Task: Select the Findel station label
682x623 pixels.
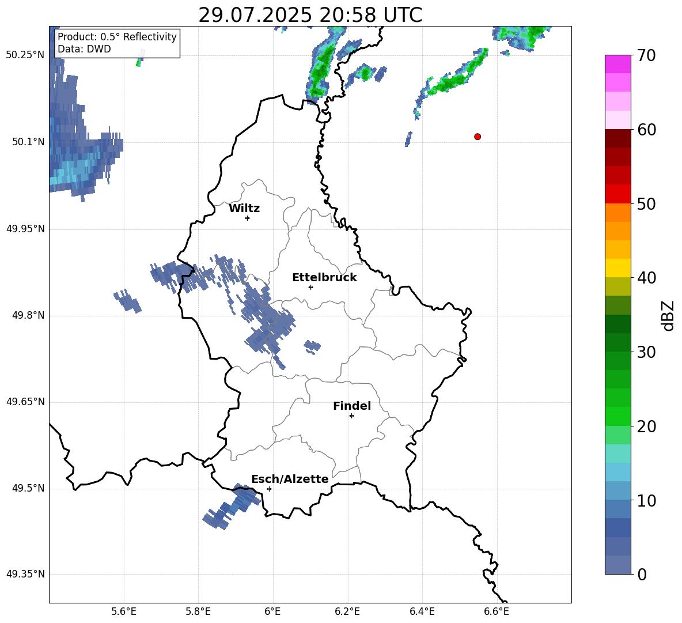Action: pyautogui.click(x=352, y=406)
